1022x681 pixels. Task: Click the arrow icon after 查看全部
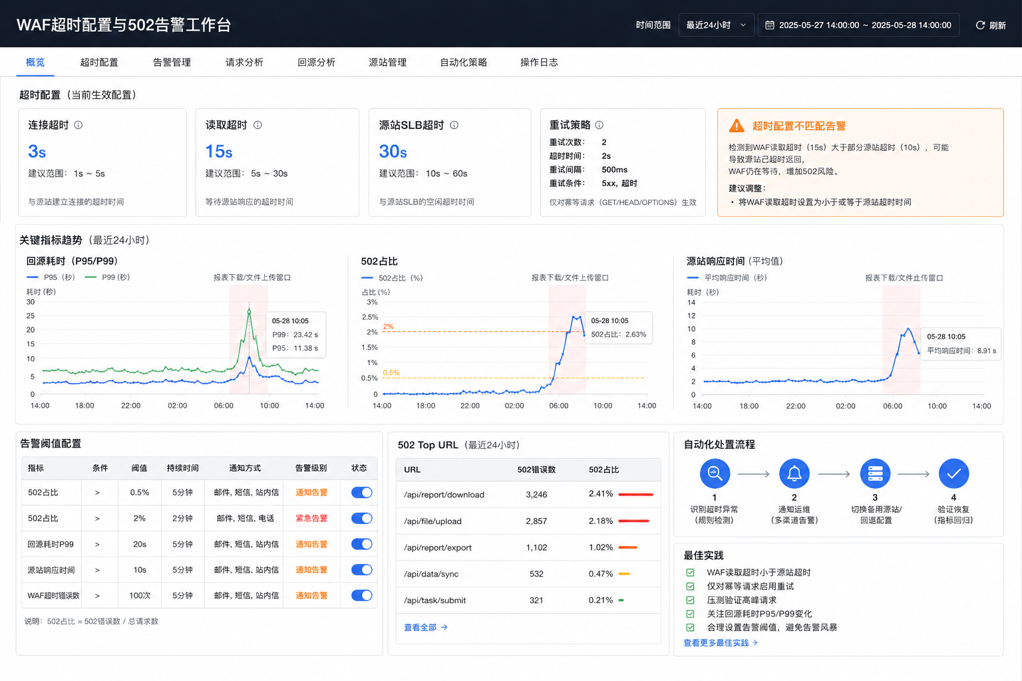pos(444,627)
